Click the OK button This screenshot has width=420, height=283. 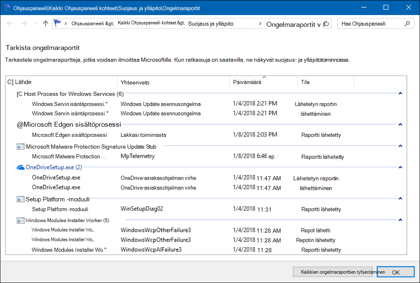[396, 272]
